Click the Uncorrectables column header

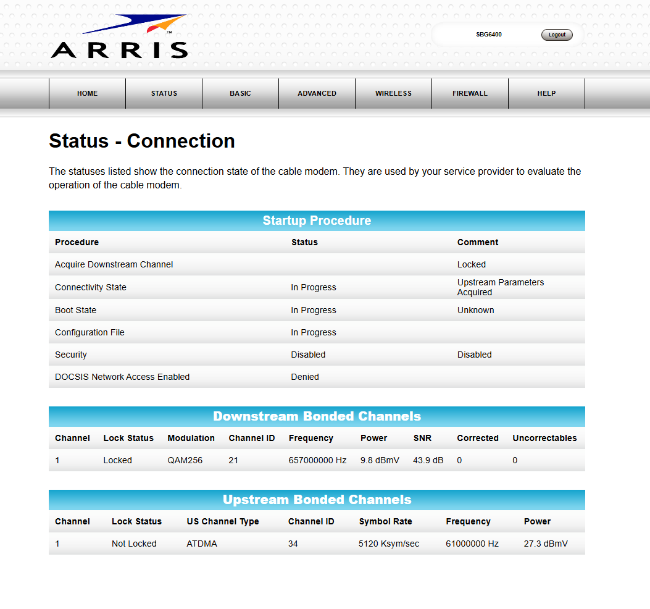(x=544, y=438)
